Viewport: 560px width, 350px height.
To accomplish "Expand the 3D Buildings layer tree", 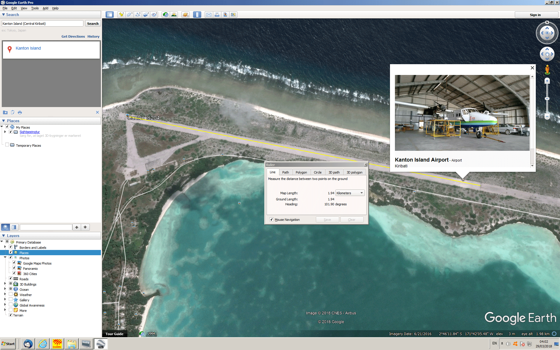I will (x=5, y=284).
